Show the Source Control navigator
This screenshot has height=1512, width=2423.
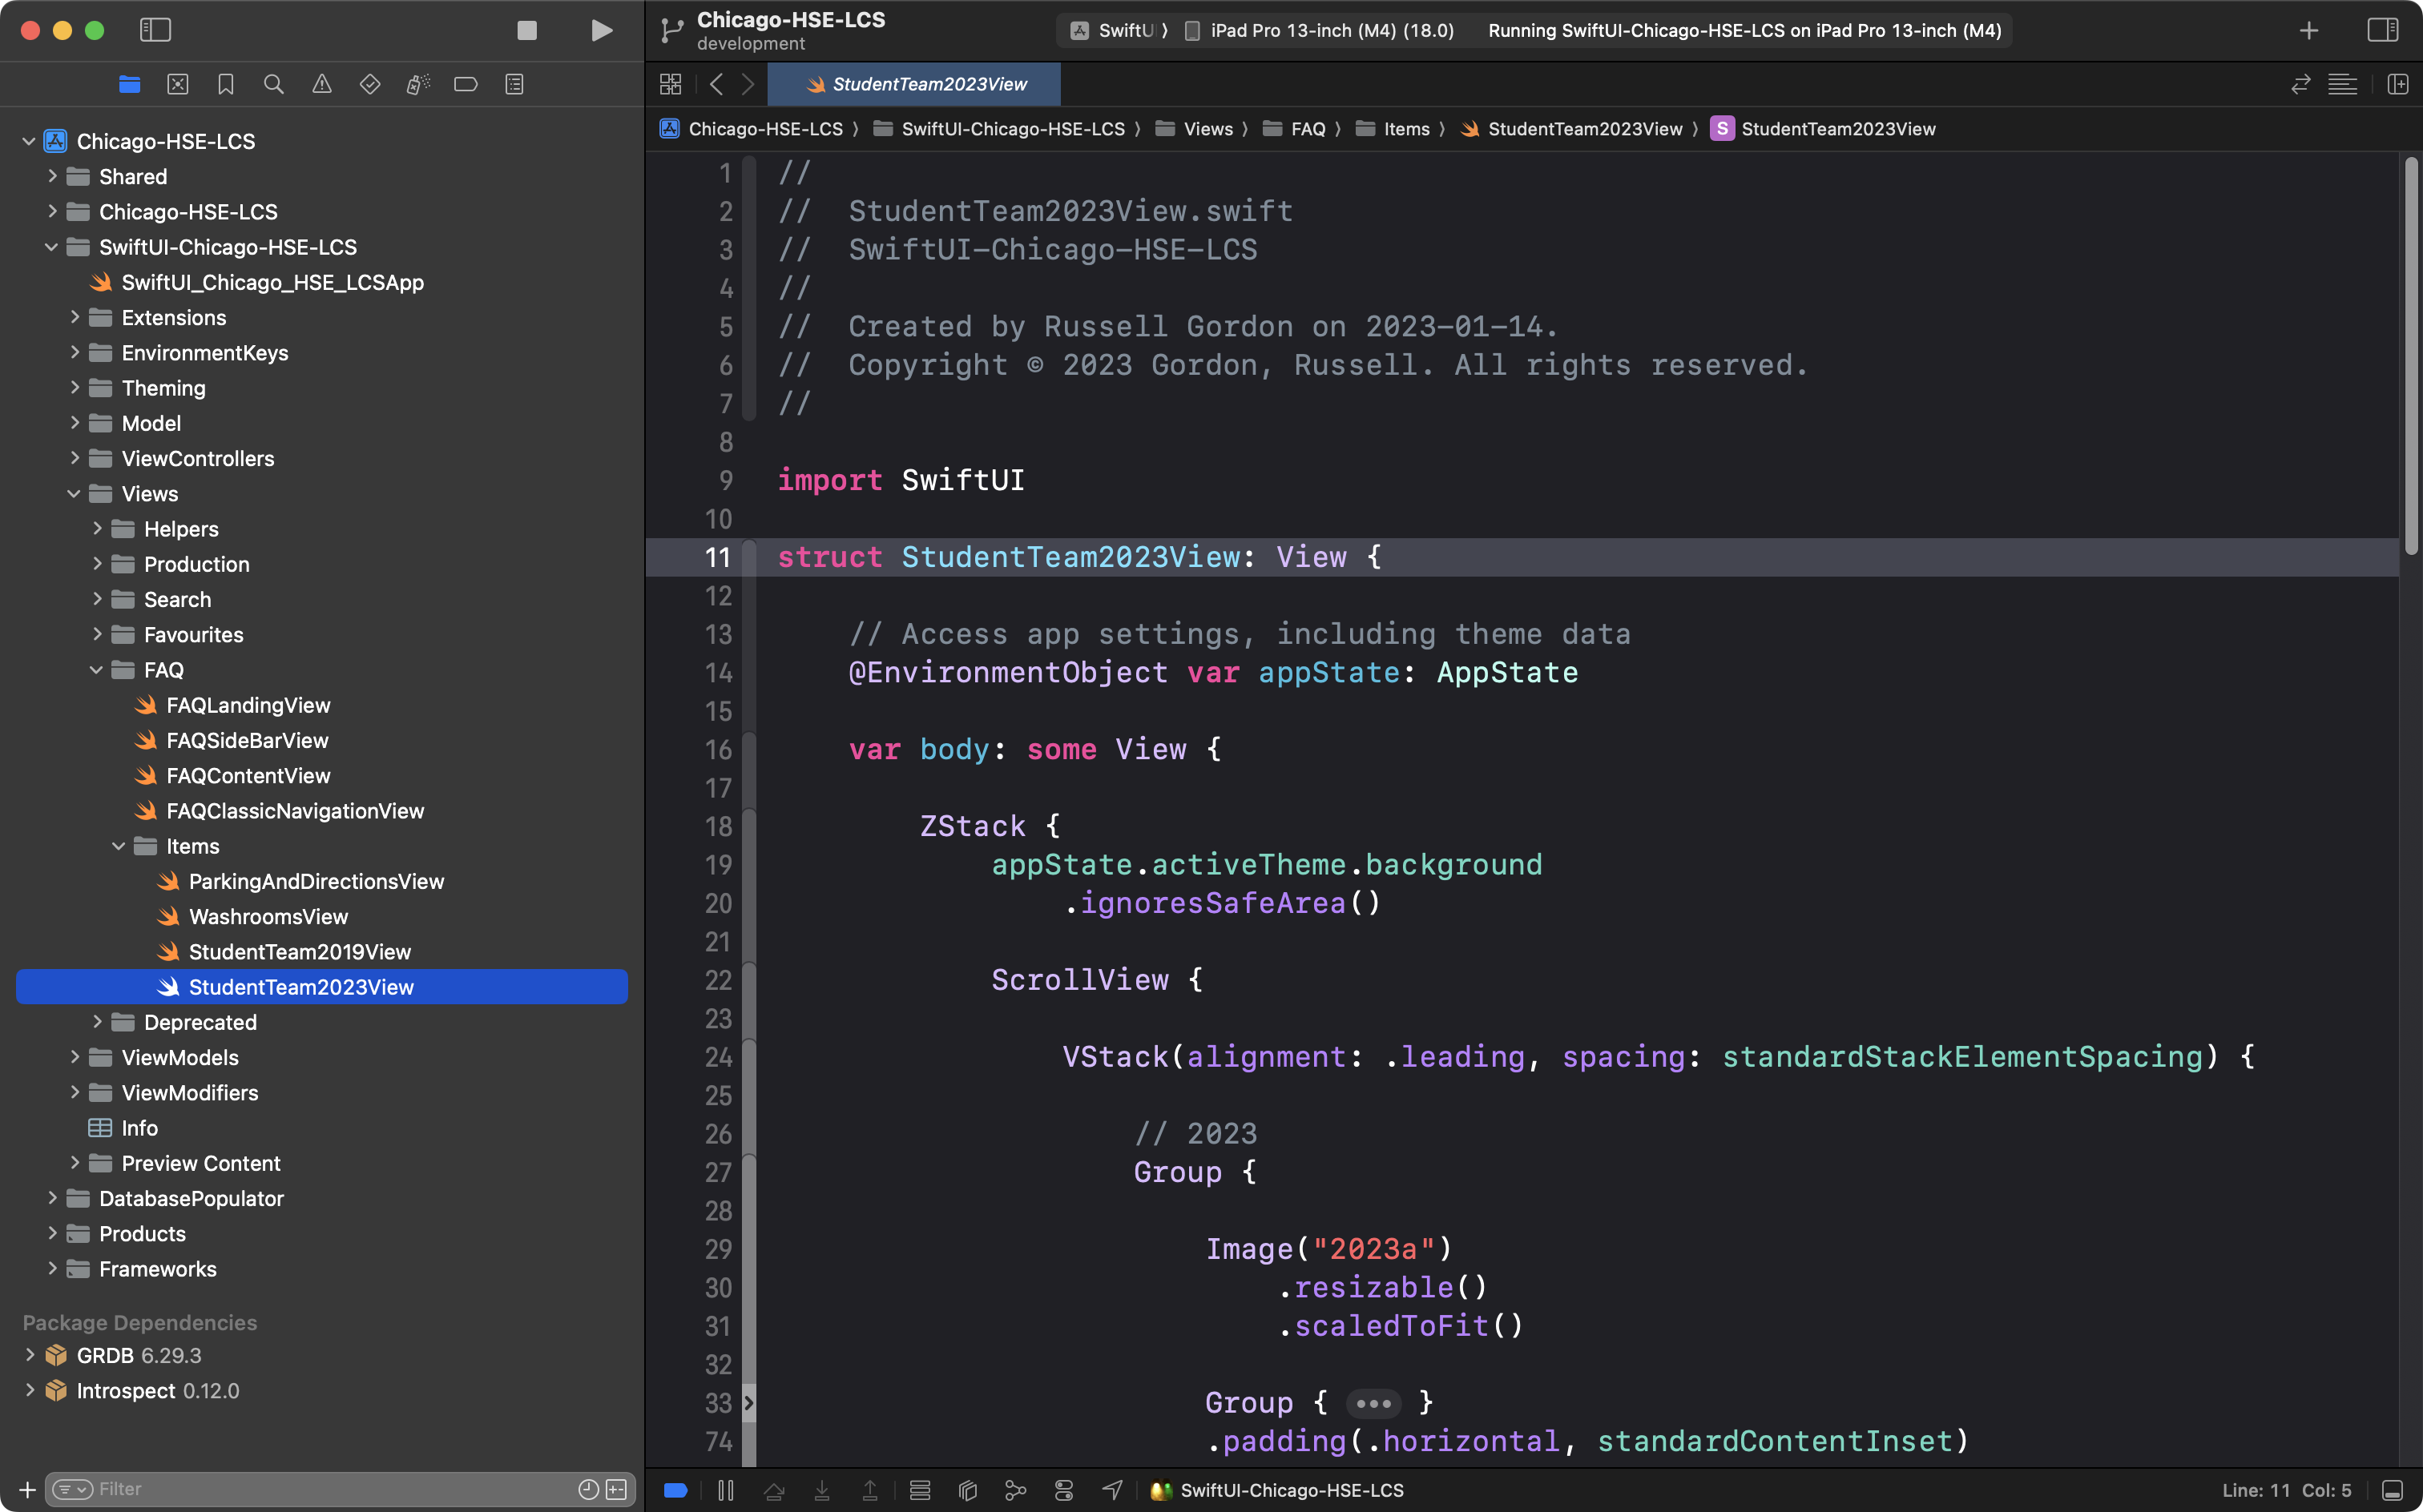[x=177, y=85]
